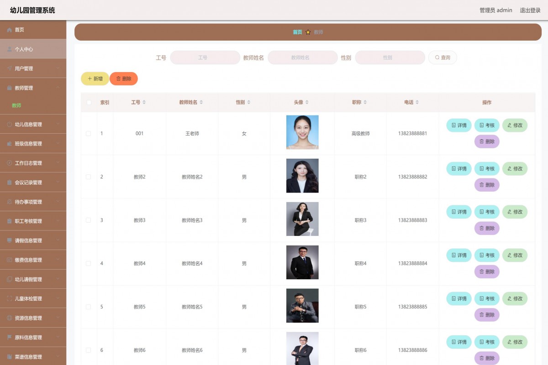The image size is (548, 365).
Task: Click the plus 新增 add button
Action: 95,79
